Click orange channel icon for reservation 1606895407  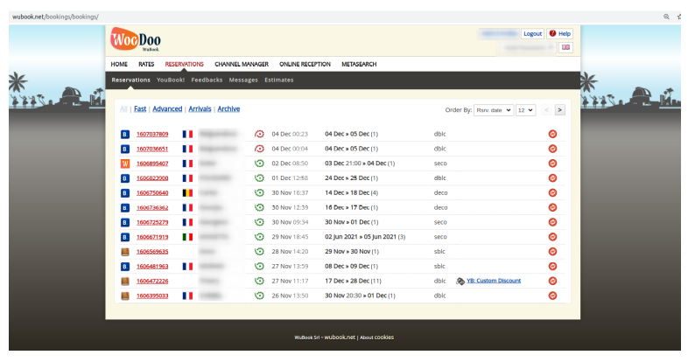coord(124,164)
